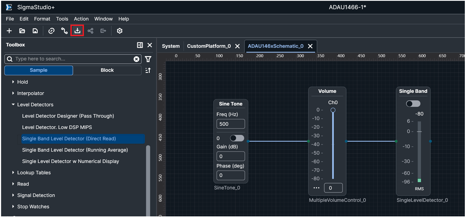
Task: Click the Freq (Hz) input field
Action: coord(231,124)
